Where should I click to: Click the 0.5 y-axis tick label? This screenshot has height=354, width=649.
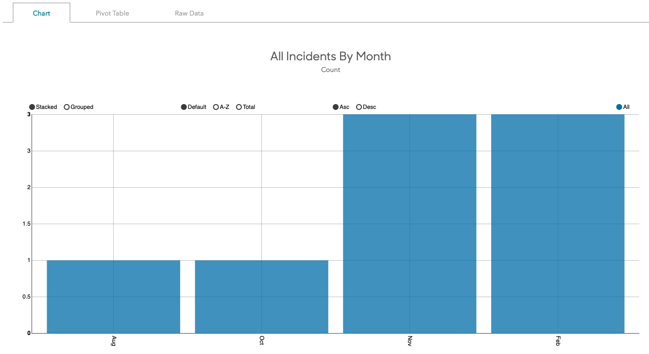[x=26, y=297]
